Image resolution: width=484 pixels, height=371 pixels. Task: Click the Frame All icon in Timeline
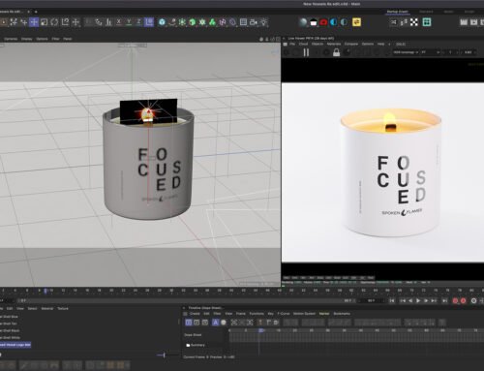234,322
